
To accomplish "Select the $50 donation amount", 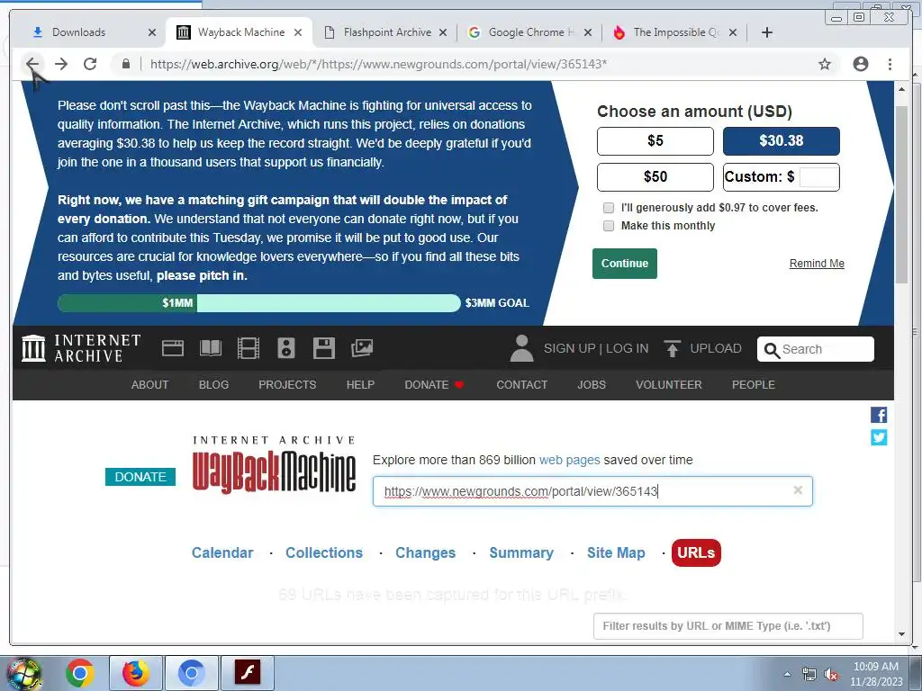I will pyautogui.click(x=655, y=177).
